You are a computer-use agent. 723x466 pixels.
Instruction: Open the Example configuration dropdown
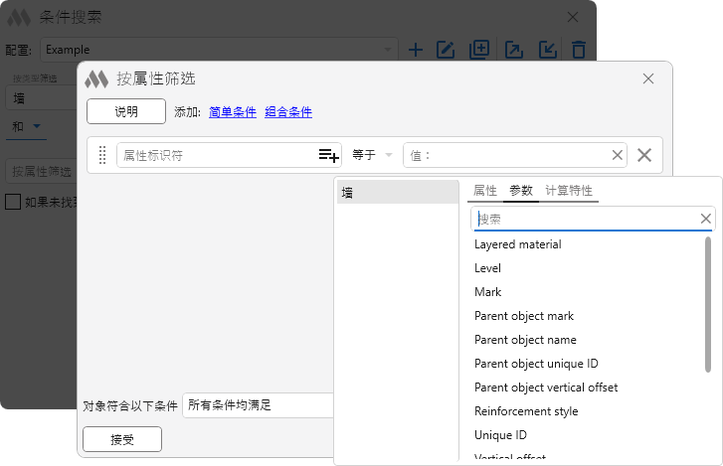(x=387, y=50)
